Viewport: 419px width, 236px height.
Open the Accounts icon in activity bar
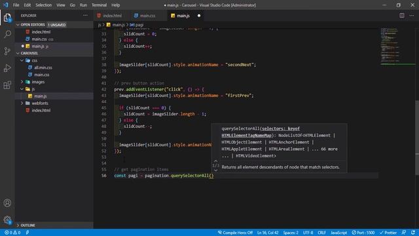point(7,203)
